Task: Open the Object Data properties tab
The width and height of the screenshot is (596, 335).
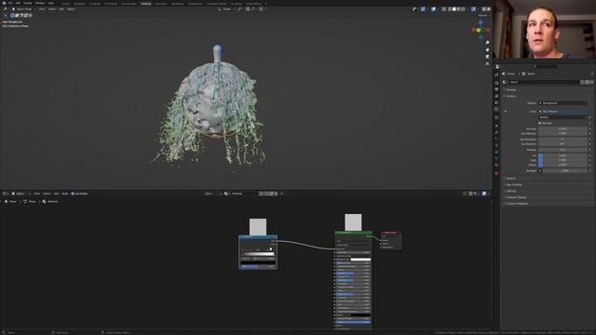Action: tap(496, 159)
